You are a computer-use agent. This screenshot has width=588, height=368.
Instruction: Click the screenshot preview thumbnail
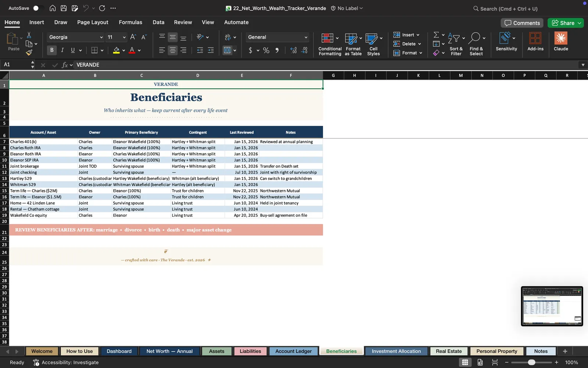click(552, 306)
